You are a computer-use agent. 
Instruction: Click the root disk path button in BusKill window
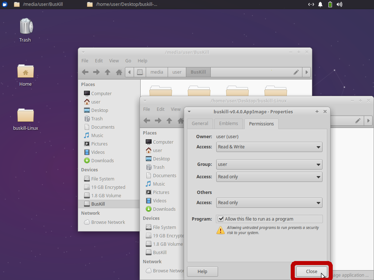[140, 72]
